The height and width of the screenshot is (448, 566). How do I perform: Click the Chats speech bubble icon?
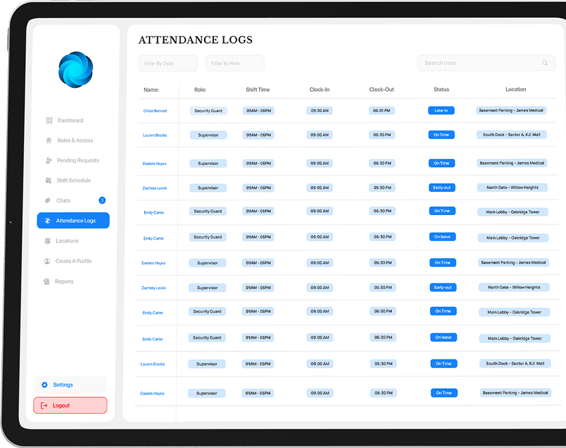click(47, 200)
